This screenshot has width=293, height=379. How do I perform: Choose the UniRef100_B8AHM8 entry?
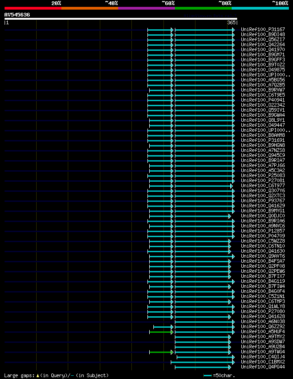(x=263, y=135)
